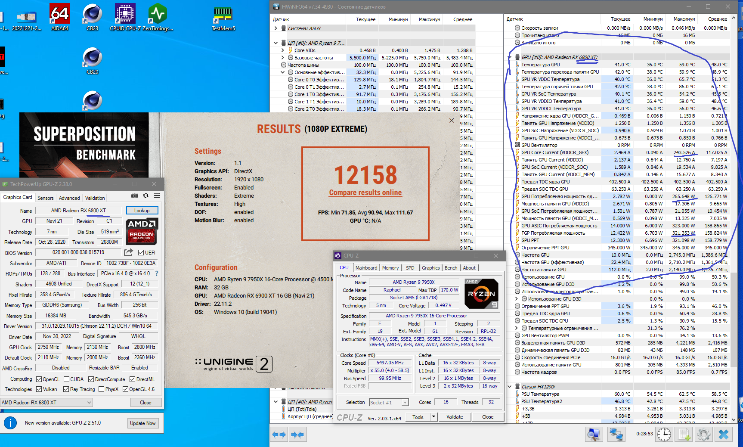This screenshot has width=743, height=447.
Task: Click the BIOS Version share/export icon in GPU-Z
Action: [x=128, y=252]
